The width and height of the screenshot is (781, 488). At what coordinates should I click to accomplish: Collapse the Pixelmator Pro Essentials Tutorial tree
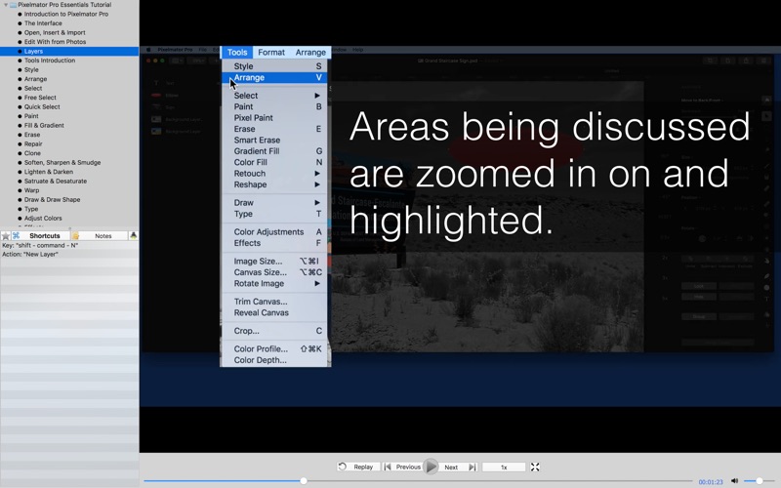click(x=6, y=5)
